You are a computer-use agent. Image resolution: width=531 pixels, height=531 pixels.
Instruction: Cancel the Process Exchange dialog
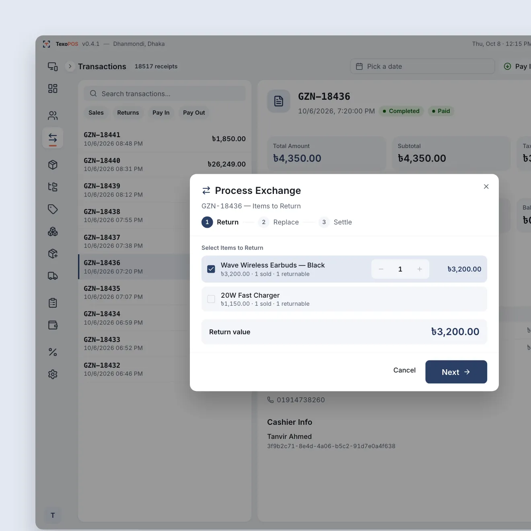(404, 370)
